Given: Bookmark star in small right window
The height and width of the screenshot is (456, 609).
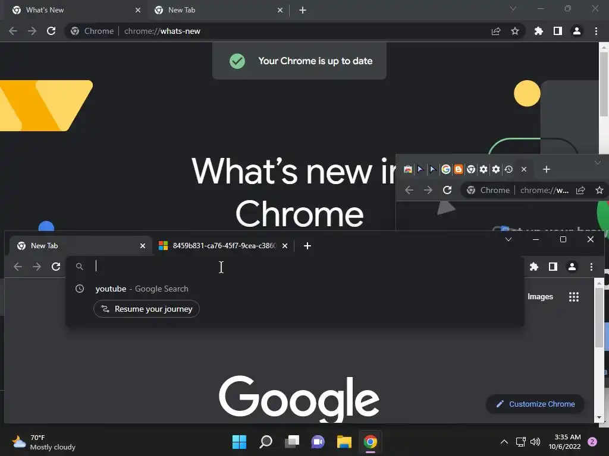Looking at the screenshot, I should (x=599, y=190).
